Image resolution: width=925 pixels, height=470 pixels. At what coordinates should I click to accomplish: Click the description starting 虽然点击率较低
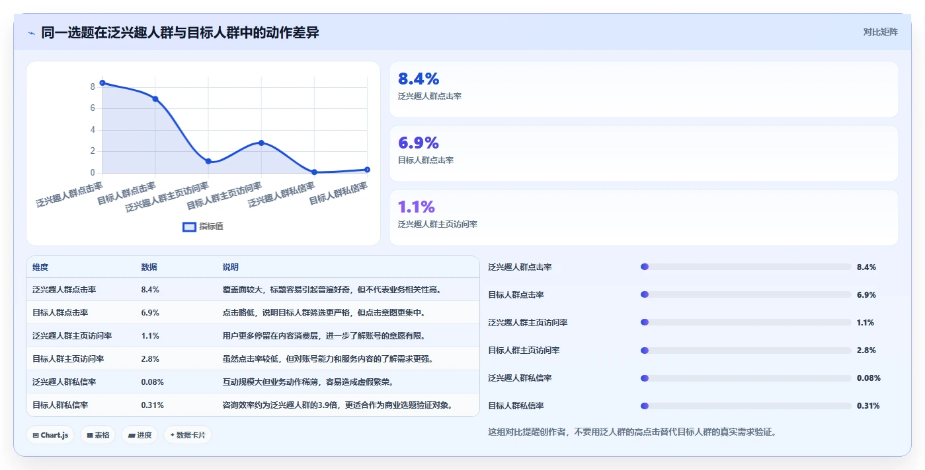pyautogui.click(x=328, y=358)
